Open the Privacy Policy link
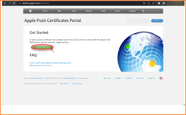Viewport: 186px width, 115px height. pos(77,84)
